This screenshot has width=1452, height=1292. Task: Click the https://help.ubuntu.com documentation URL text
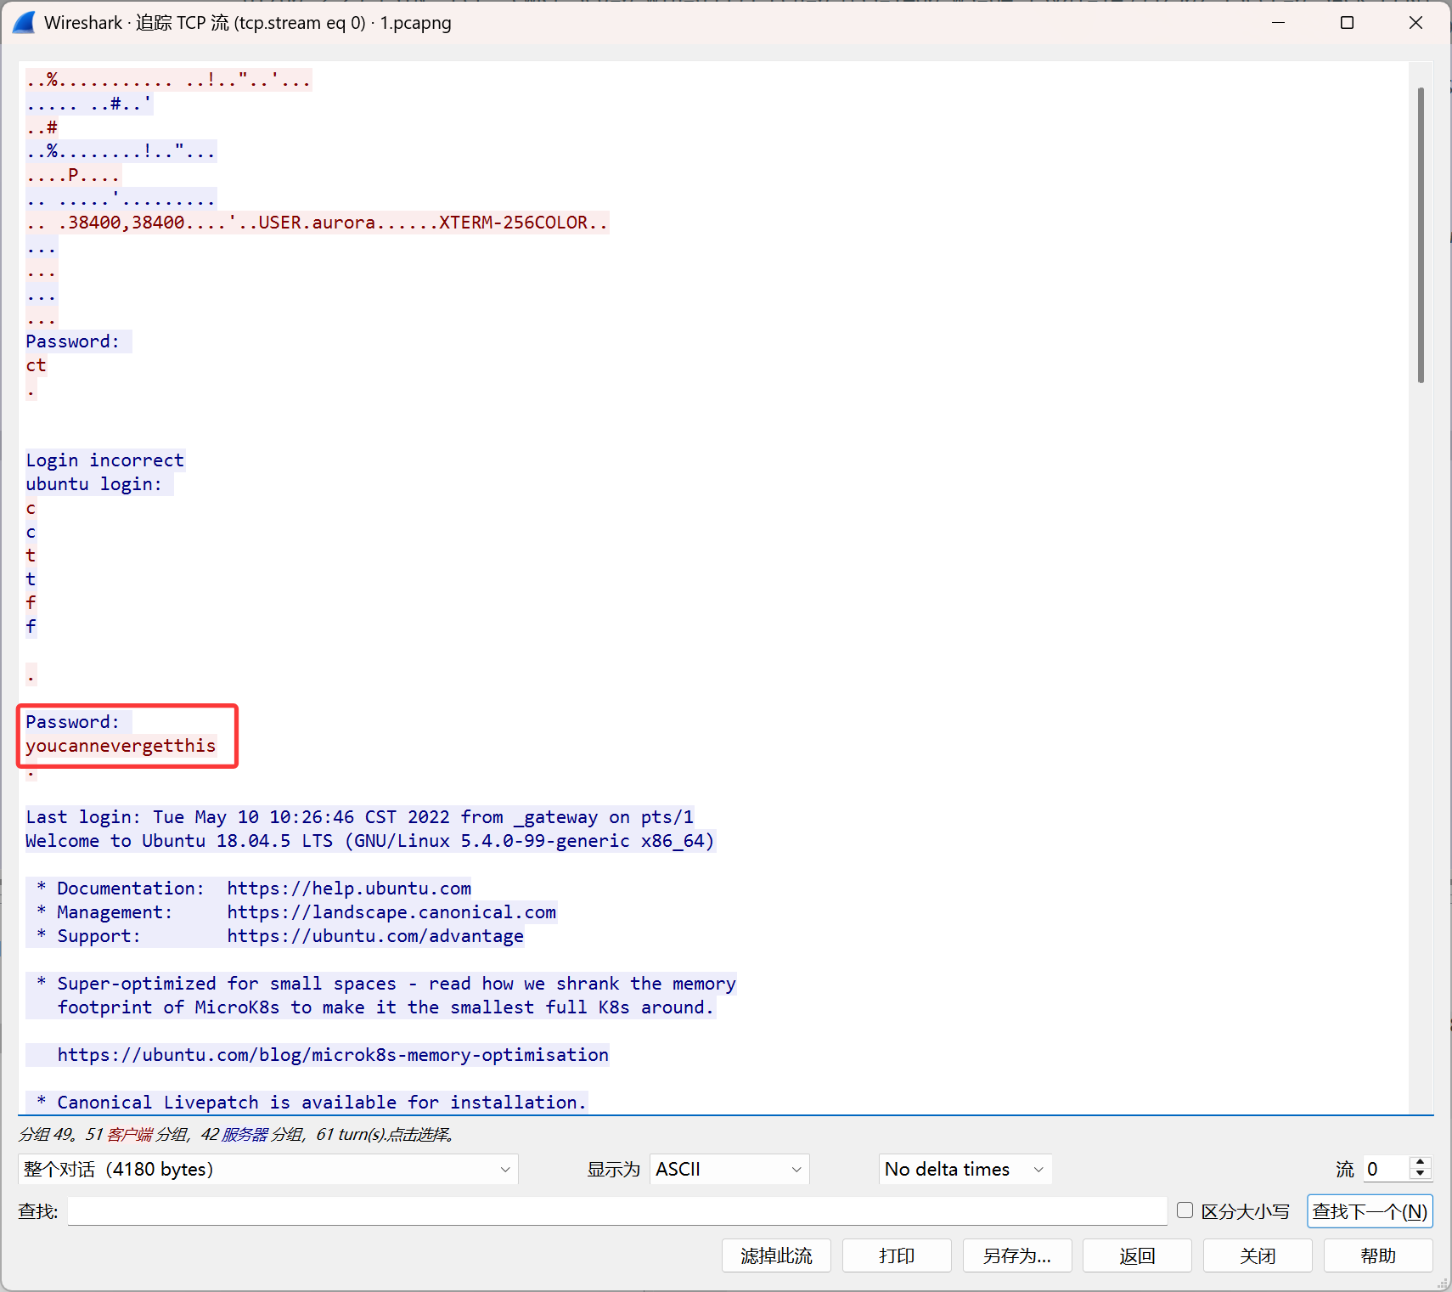point(349,889)
